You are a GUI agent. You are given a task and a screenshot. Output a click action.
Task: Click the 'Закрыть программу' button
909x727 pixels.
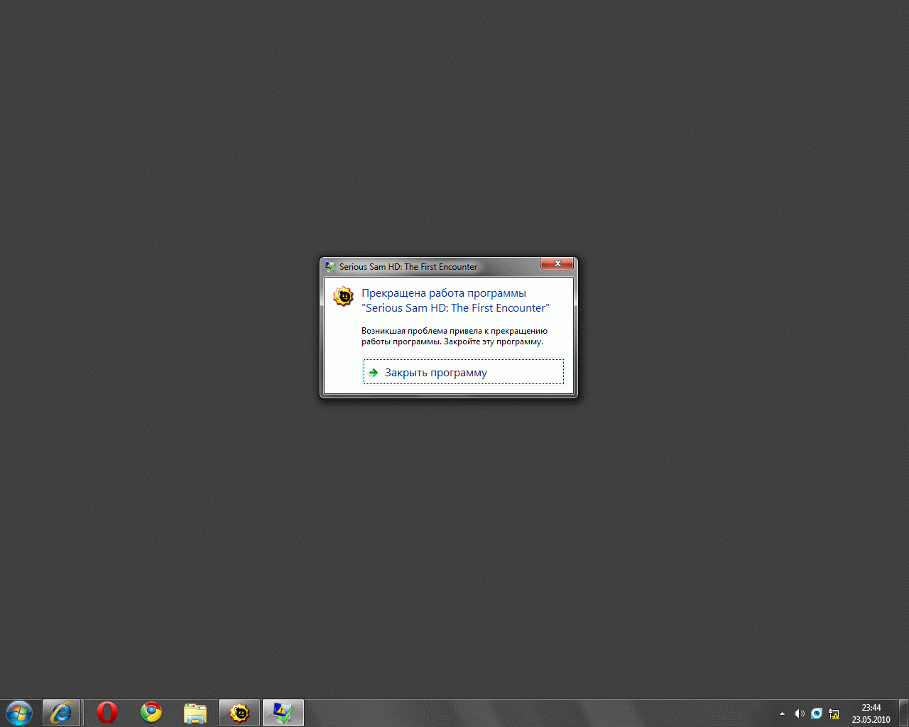coord(463,372)
